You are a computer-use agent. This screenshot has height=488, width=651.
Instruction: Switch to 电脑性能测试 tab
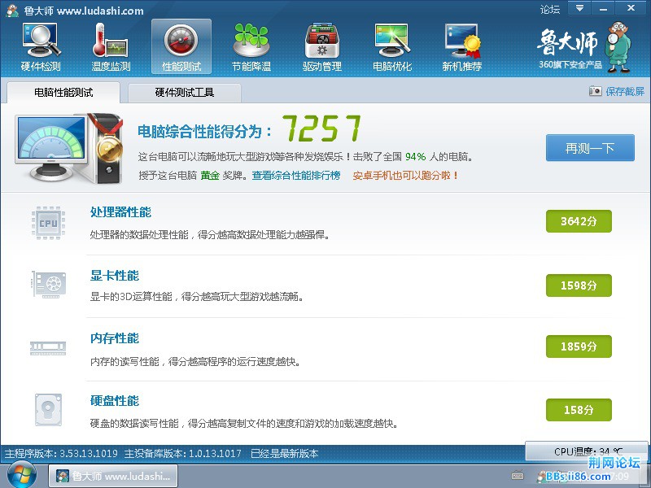63,92
